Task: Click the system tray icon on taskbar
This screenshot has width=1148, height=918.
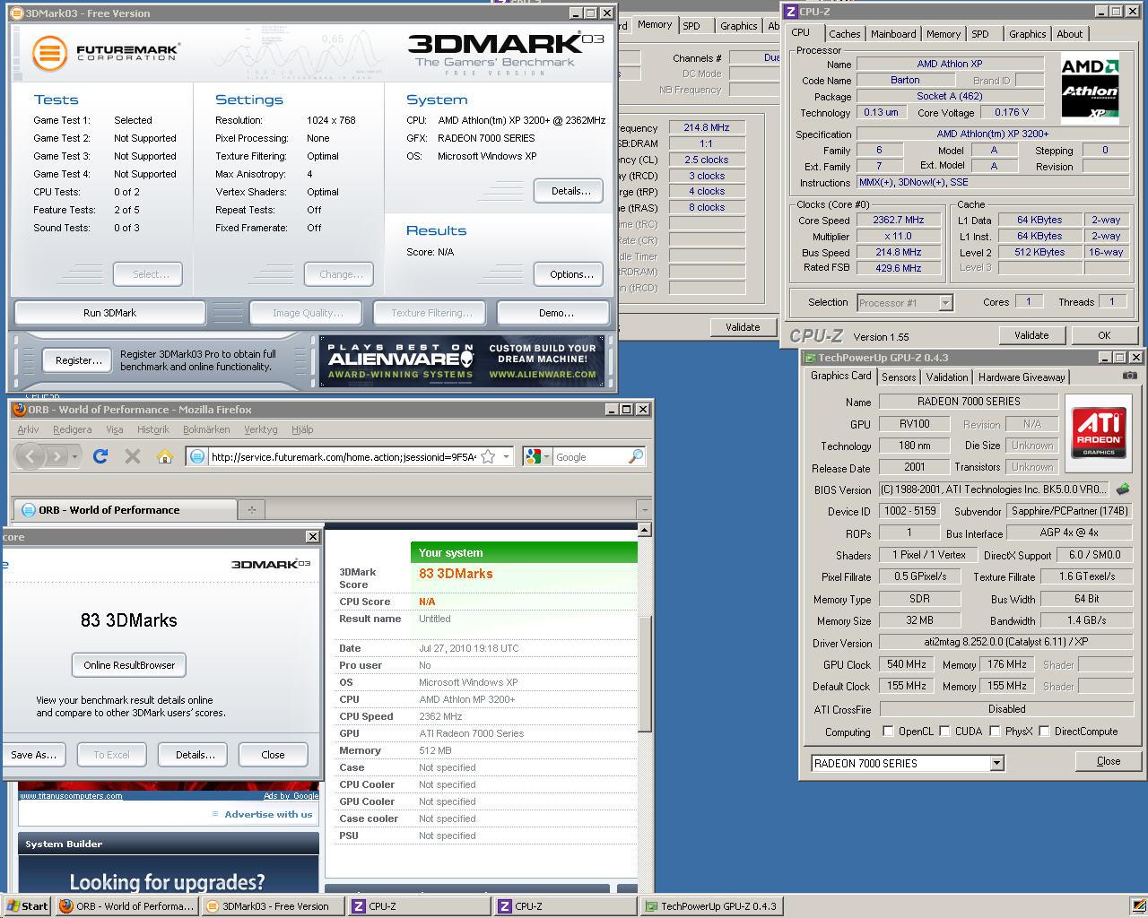Action: click(x=1137, y=905)
